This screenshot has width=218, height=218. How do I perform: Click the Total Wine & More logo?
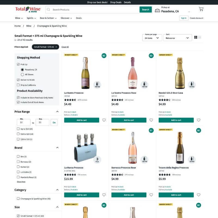coord(28,10)
